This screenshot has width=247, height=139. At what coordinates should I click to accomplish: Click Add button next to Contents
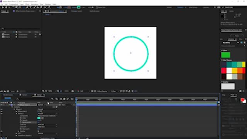pos(55,107)
